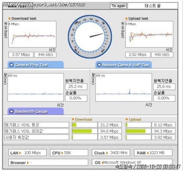Click the Network Game ping graph
Viewport: 183px width, 171px height.
124,87
